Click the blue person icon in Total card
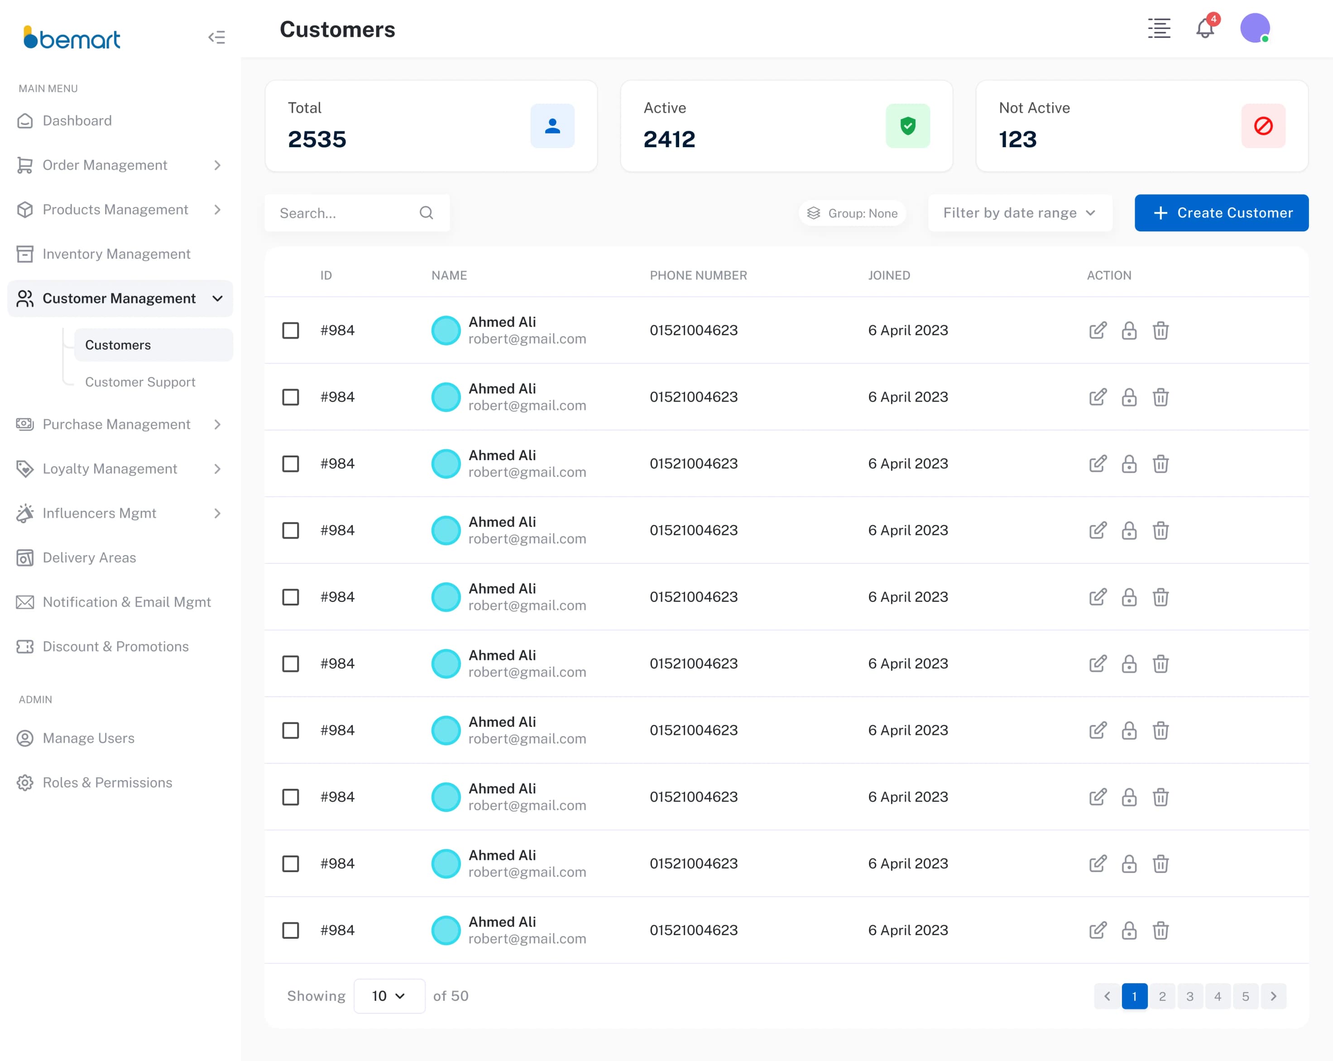This screenshot has height=1061, width=1333. click(552, 125)
